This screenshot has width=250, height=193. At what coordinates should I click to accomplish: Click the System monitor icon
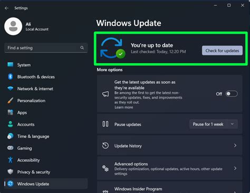[x=11, y=65]
